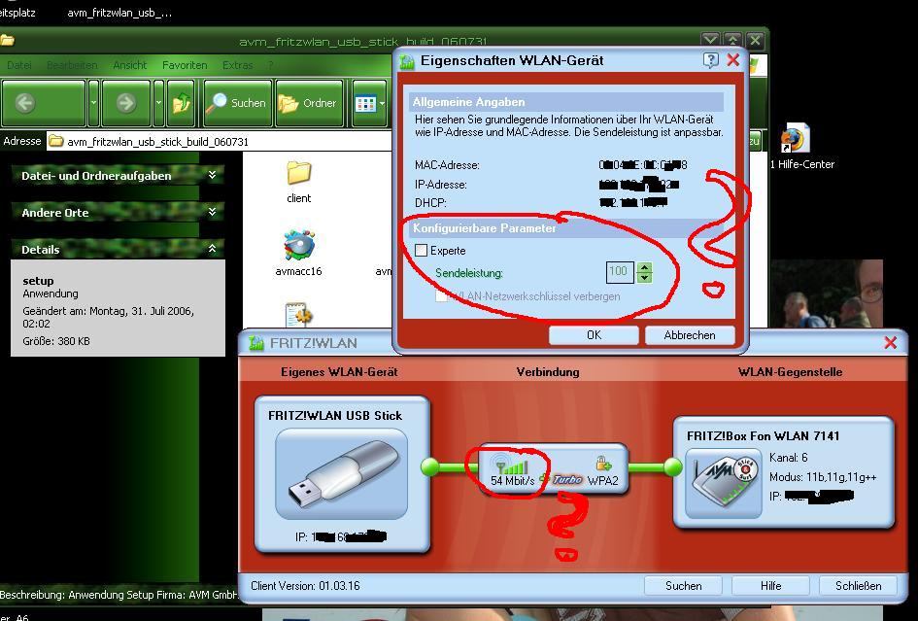This screenshot has width=918, height=621.
Task: Click the Eigenes WLAN-Gerät heading
Action: [x=339, y=372]
